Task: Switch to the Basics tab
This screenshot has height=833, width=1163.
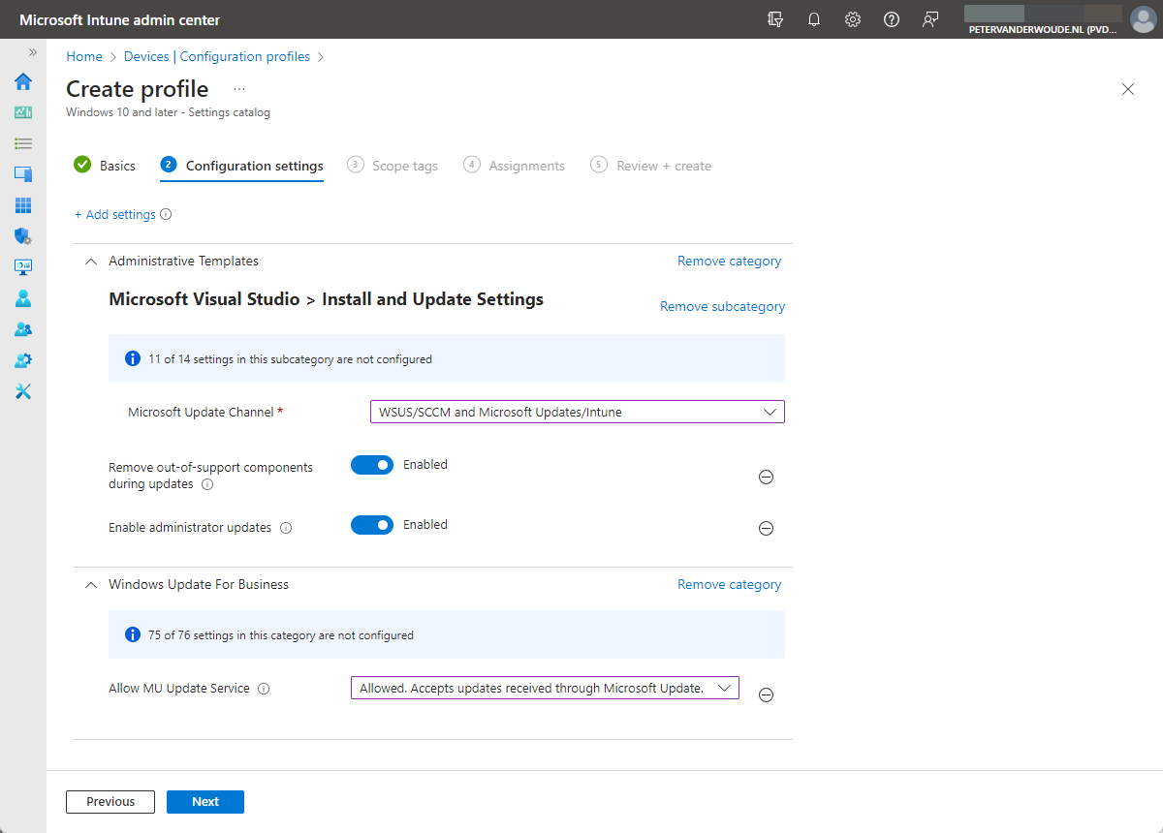Action: 116,165
